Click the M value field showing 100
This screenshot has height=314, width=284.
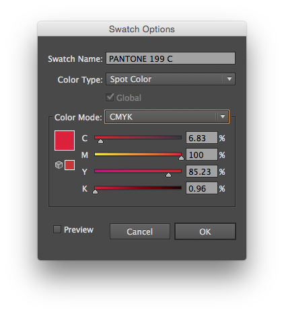coord(202,155)
